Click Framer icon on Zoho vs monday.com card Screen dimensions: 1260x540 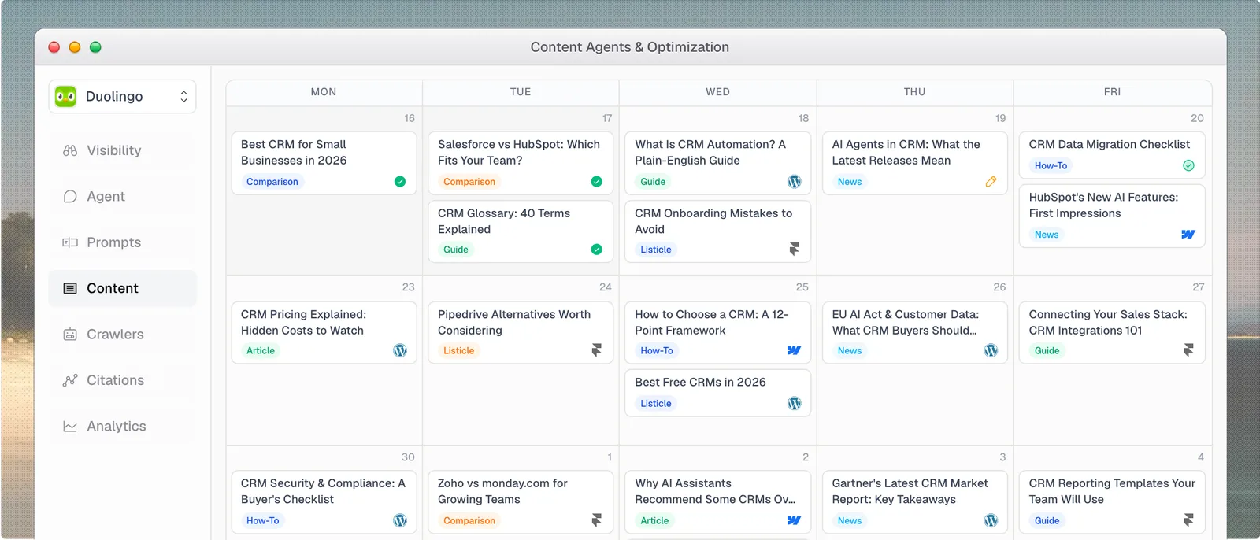tap(597, 520)
